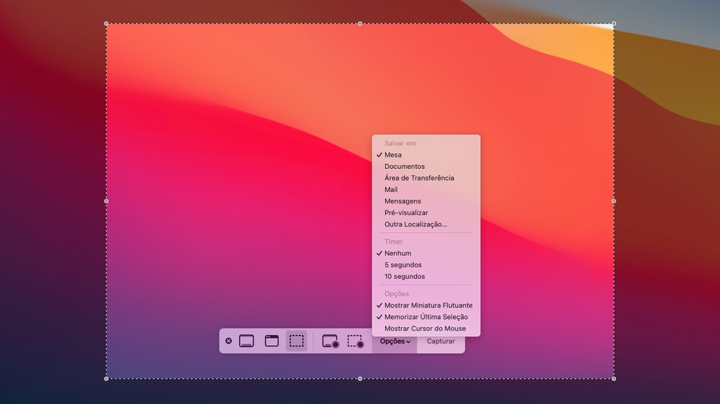This screenshot has width=720, height=404.
Task: Choose Mail as the save destination
Action: [391, 190]
